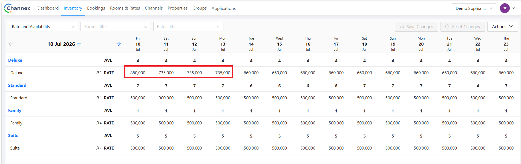The image size is (521, 164).
Task: Select Deluxe rate 660,000 on Tue 14
Action: [251, 73]
